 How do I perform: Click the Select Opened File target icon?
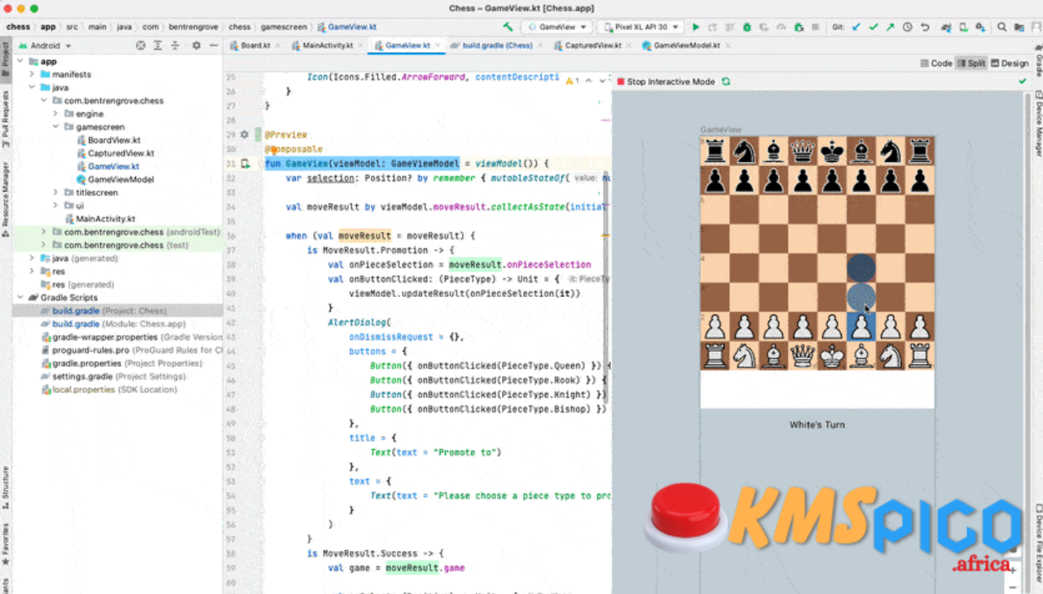tap(141, 46)
